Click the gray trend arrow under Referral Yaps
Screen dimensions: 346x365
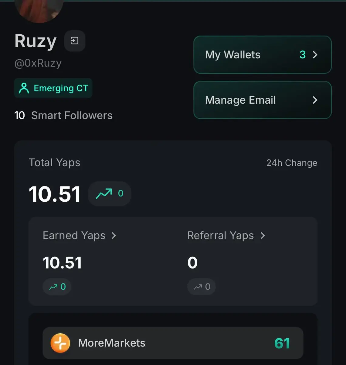(198, 287)
